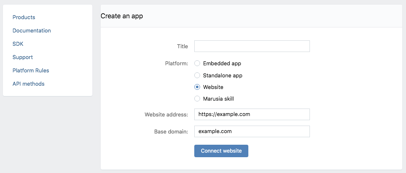Go to the Documentation page
Viewport: 406px width, 173px height.
pos(32,30)
